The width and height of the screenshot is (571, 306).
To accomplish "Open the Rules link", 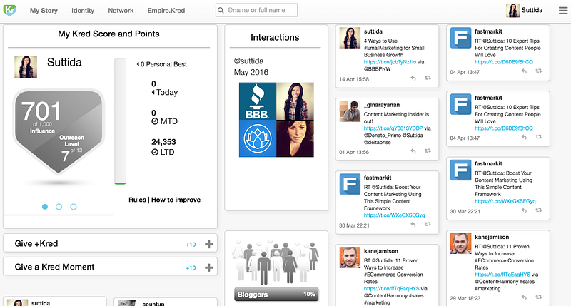I will 137,200.
